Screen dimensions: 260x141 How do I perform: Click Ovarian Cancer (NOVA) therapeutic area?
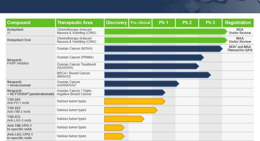75,49
